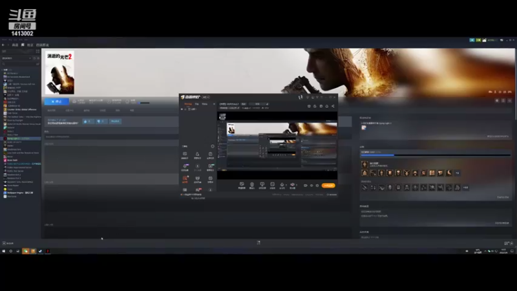517x291 pixels.
Task: Click the achievements progress bar
Action: (436, 155)
